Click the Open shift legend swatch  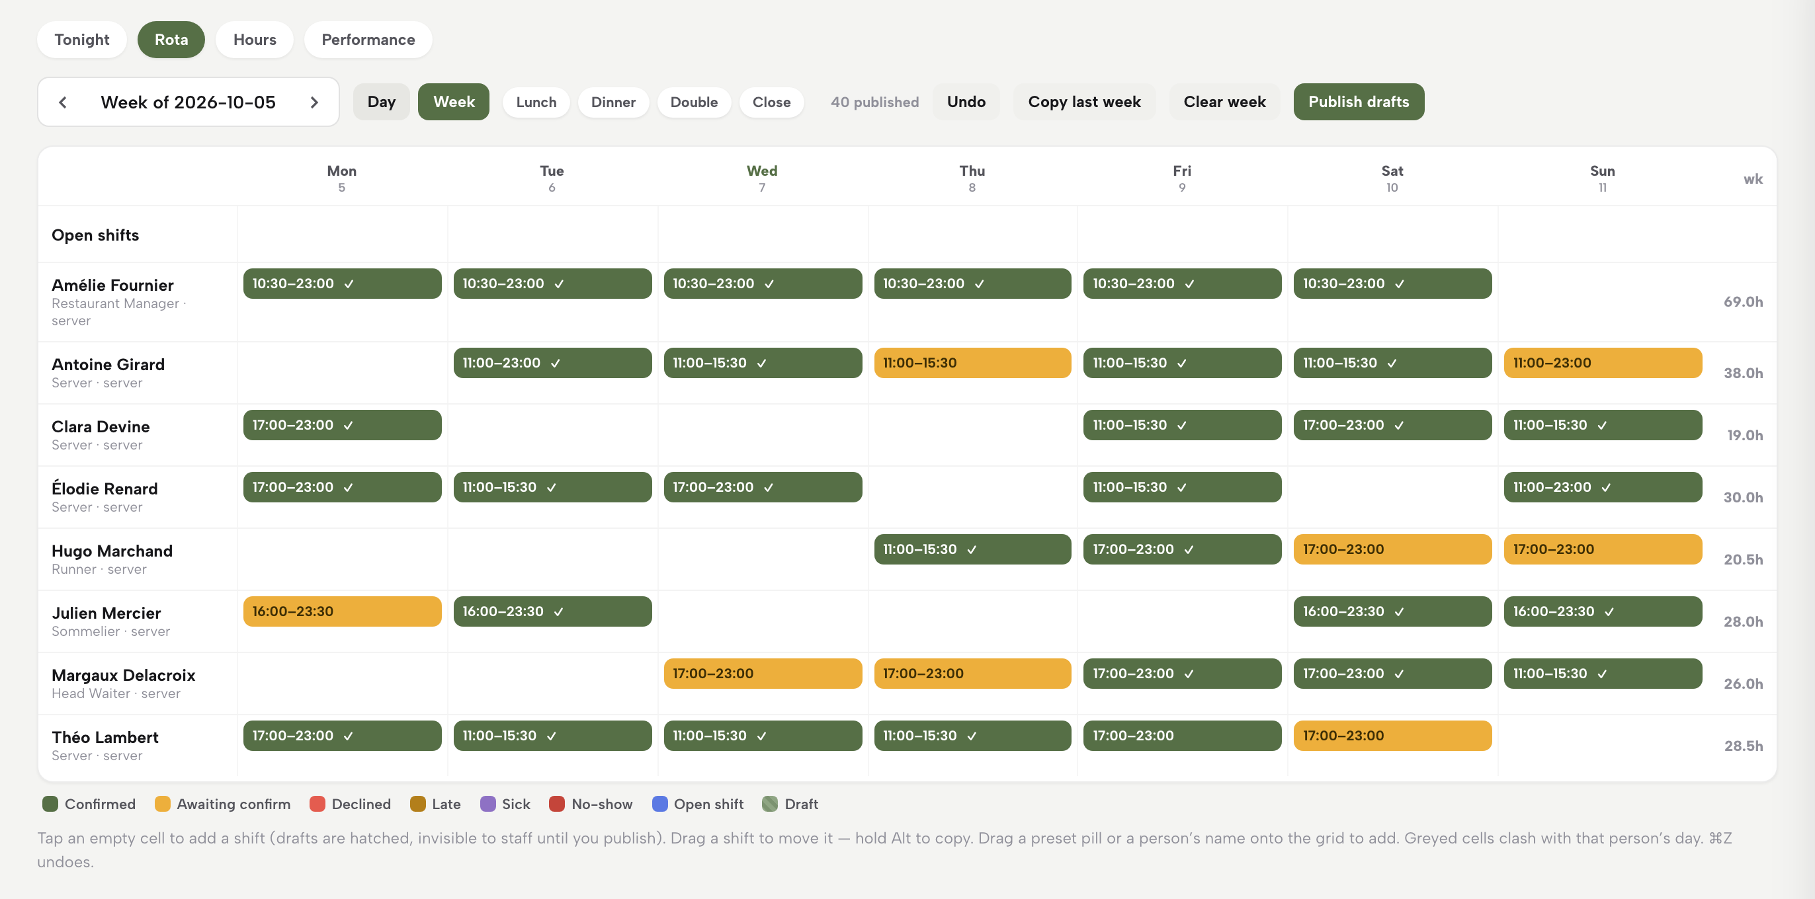click(x=659, y=804)
